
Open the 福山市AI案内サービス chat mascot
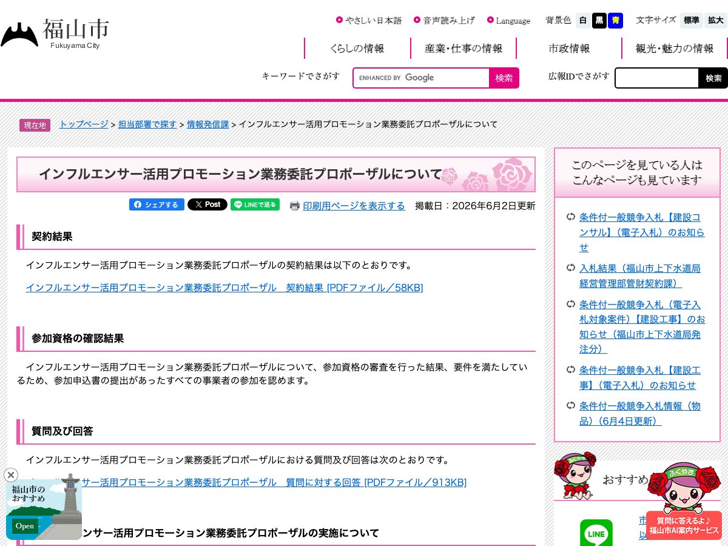(684, 501)
